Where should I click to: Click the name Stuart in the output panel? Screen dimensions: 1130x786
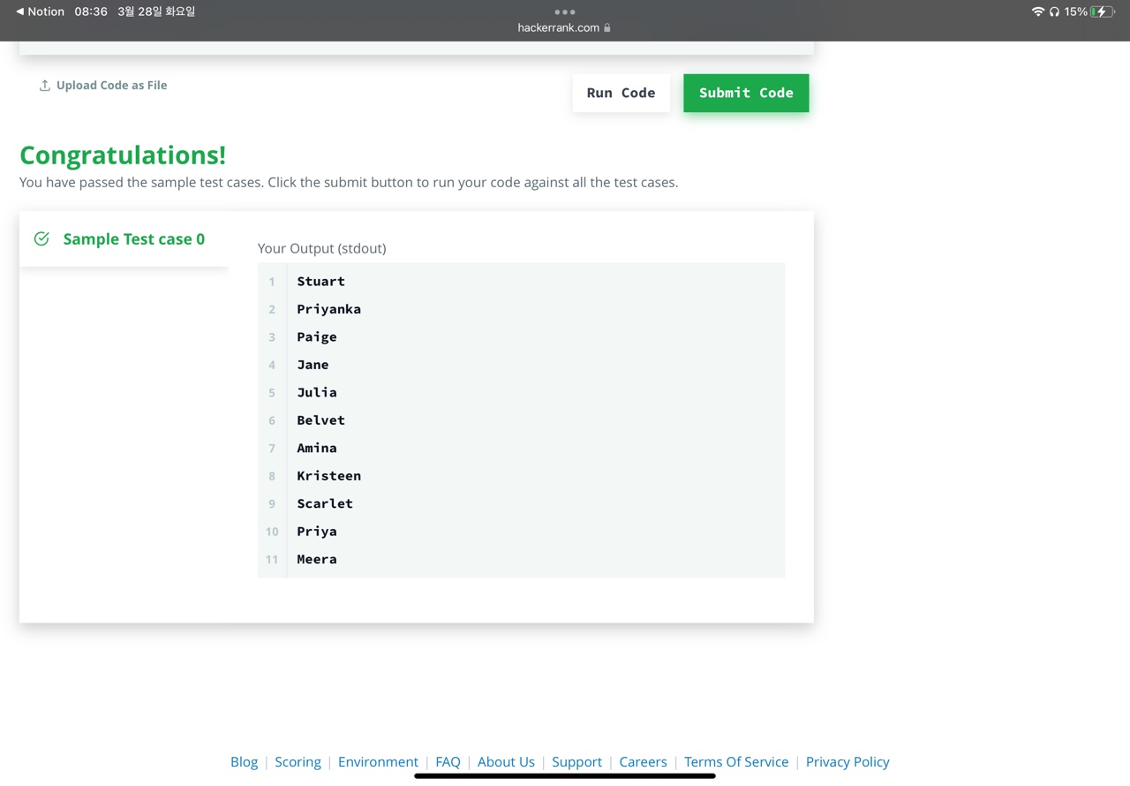point(320,281)
